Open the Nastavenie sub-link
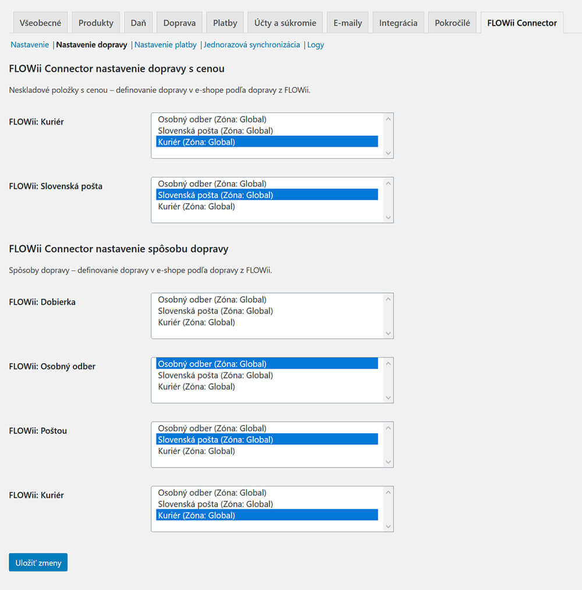The width and height of the screenshot is (582, 590). [x=30, y=45]
